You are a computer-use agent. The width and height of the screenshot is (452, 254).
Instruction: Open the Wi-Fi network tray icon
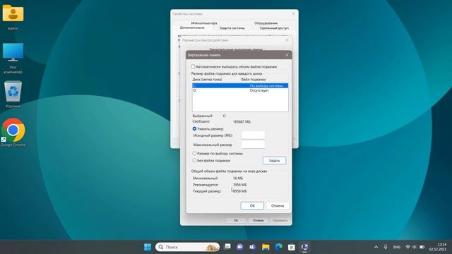tap(408, 247)
